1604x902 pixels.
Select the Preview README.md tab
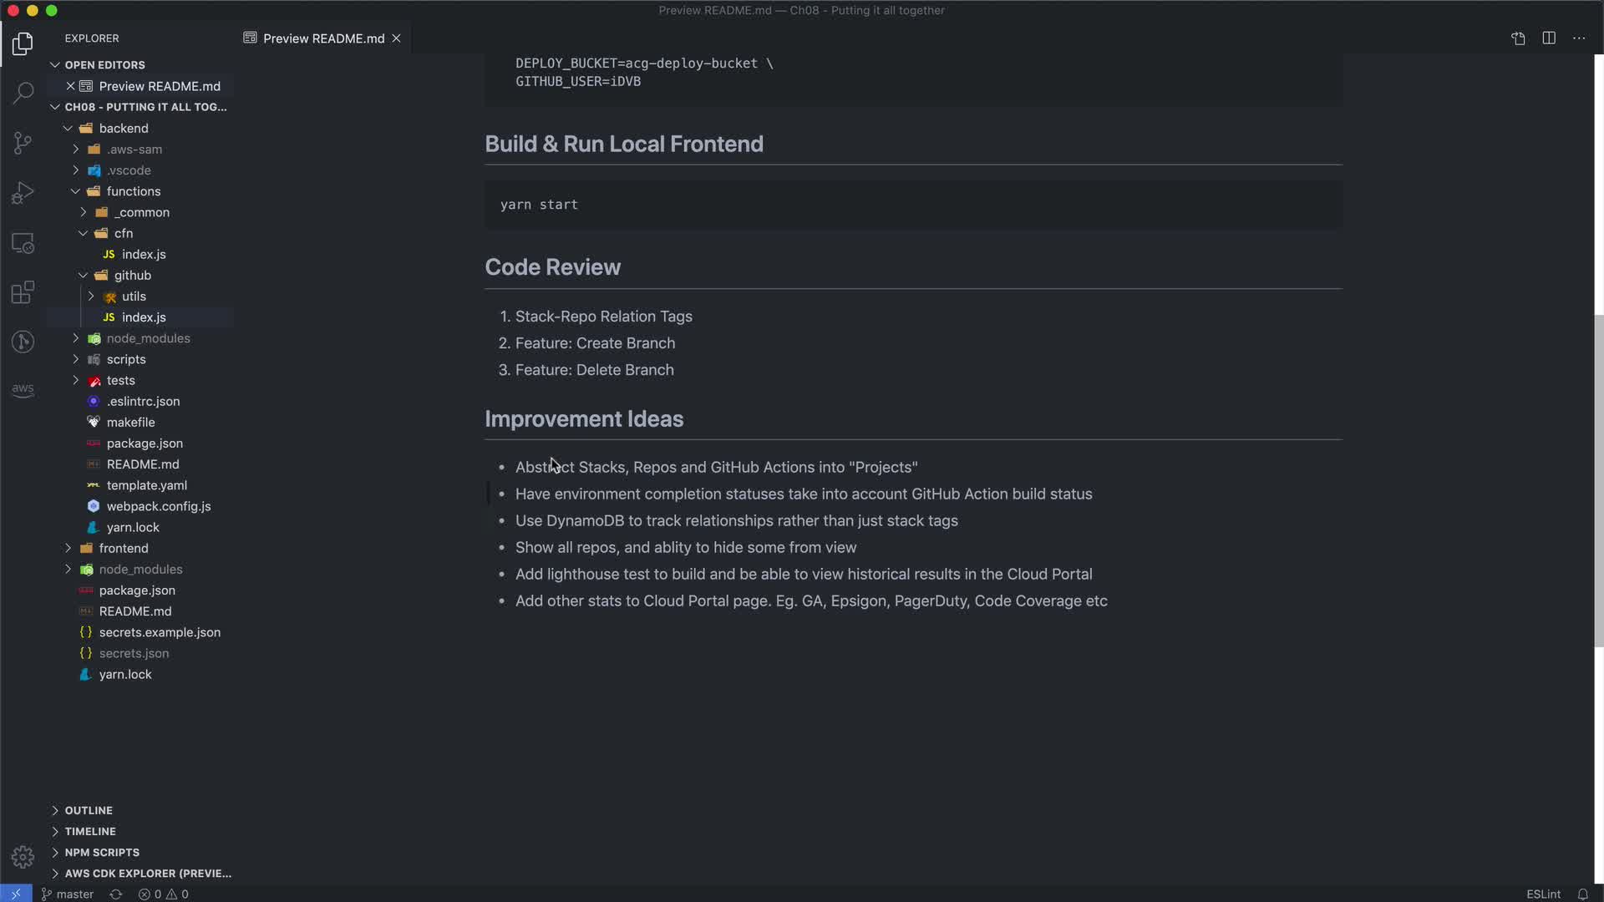click(322, 38)
